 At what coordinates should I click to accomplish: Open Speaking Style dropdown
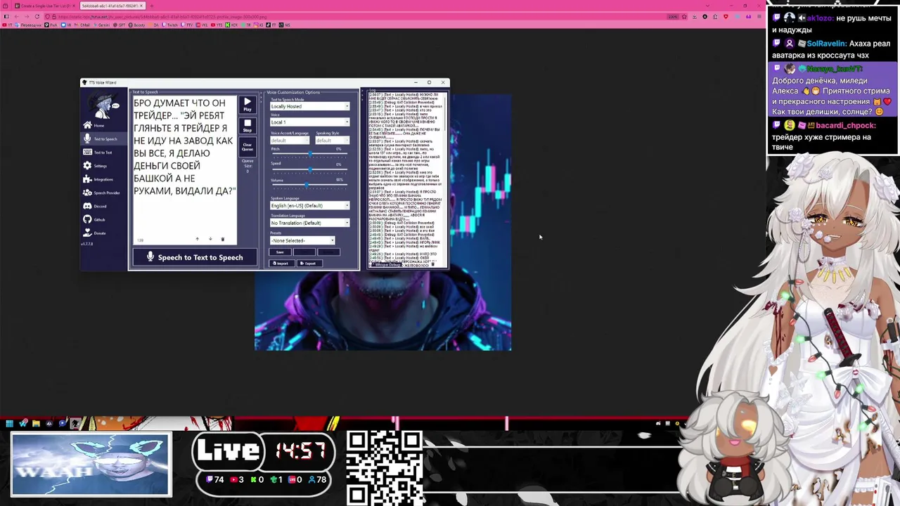[333, 140]
